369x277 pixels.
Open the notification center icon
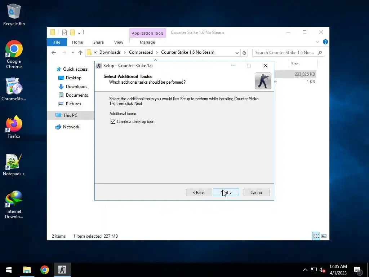pos(357,270)
